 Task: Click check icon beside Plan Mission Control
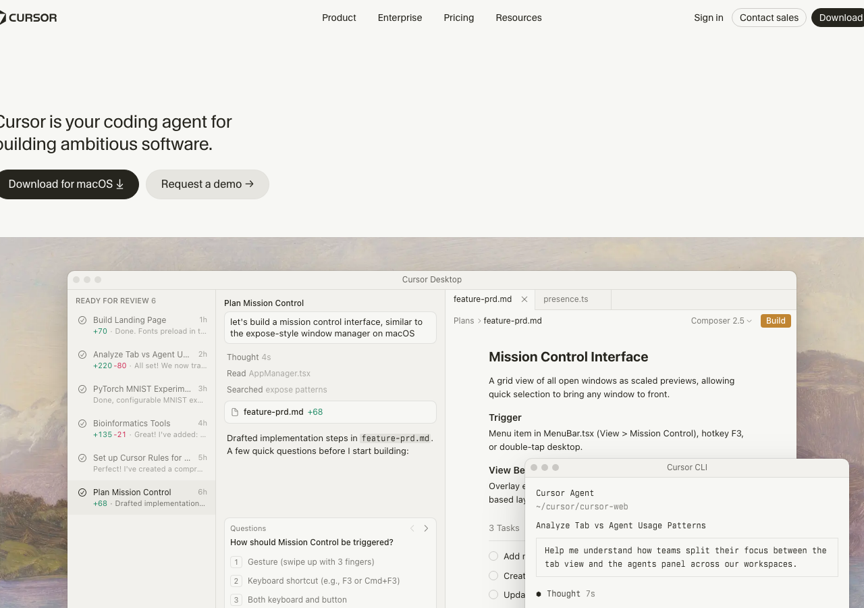tap(82, 492)
